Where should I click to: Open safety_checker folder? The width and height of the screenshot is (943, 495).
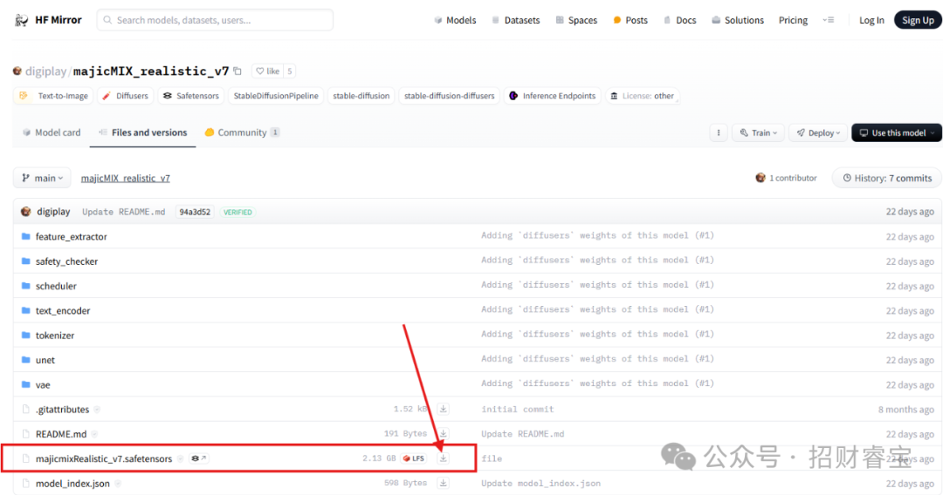66,261
